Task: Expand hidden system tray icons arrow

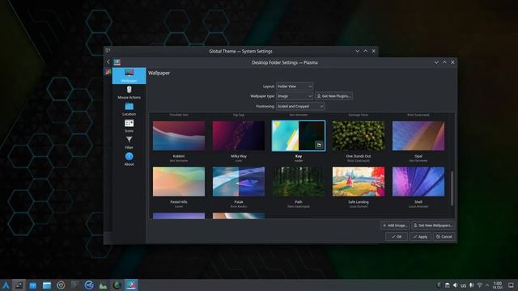Action: tap(487, 285)
